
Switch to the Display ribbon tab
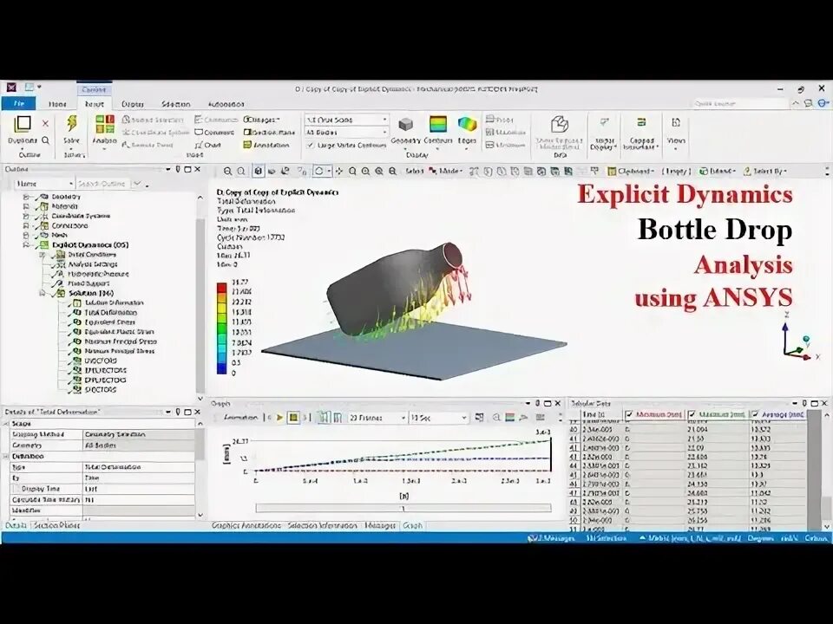click(x=132, y=104)
